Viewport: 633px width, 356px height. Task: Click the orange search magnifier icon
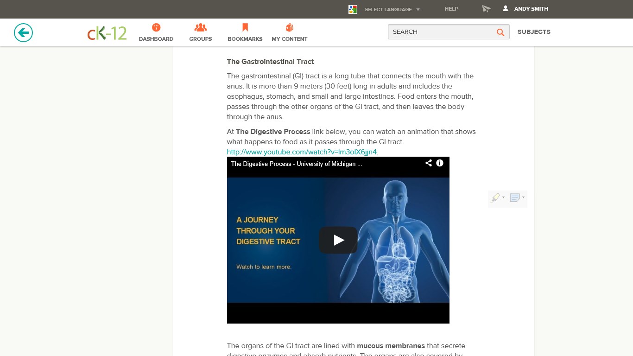point(500,32)
